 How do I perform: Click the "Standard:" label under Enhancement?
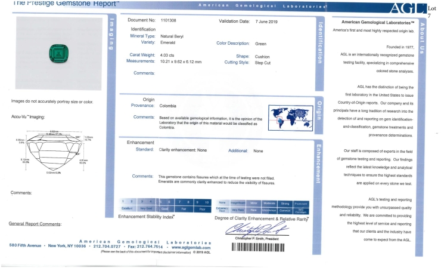click(145, 149)
